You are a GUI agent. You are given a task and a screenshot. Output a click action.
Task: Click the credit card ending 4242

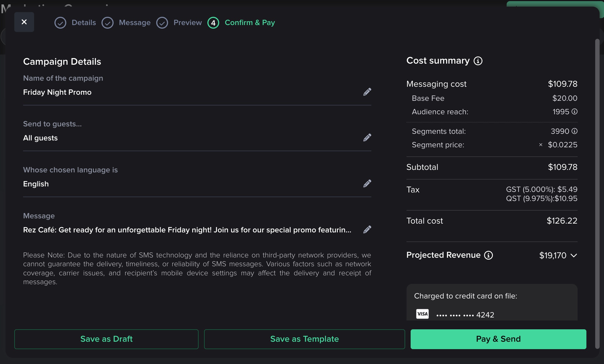(465, 315)
